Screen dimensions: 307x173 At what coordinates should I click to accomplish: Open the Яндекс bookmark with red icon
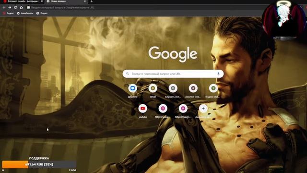9,13
